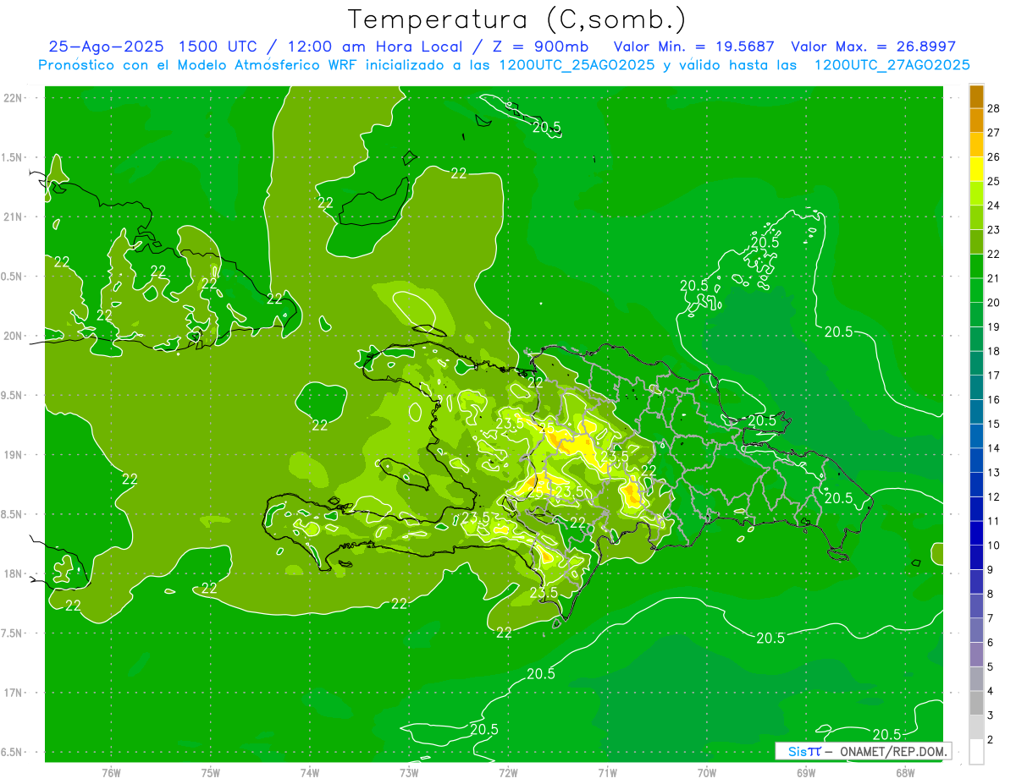The width and height of the screenshot is (1016, 784).
Task: Click the 'Temperatura (C,somb.)' map title
Action: (x=517, y=19)
